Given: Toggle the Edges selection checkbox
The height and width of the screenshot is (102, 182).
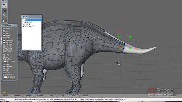Looking at the screenshot, I should pos(4,36).
